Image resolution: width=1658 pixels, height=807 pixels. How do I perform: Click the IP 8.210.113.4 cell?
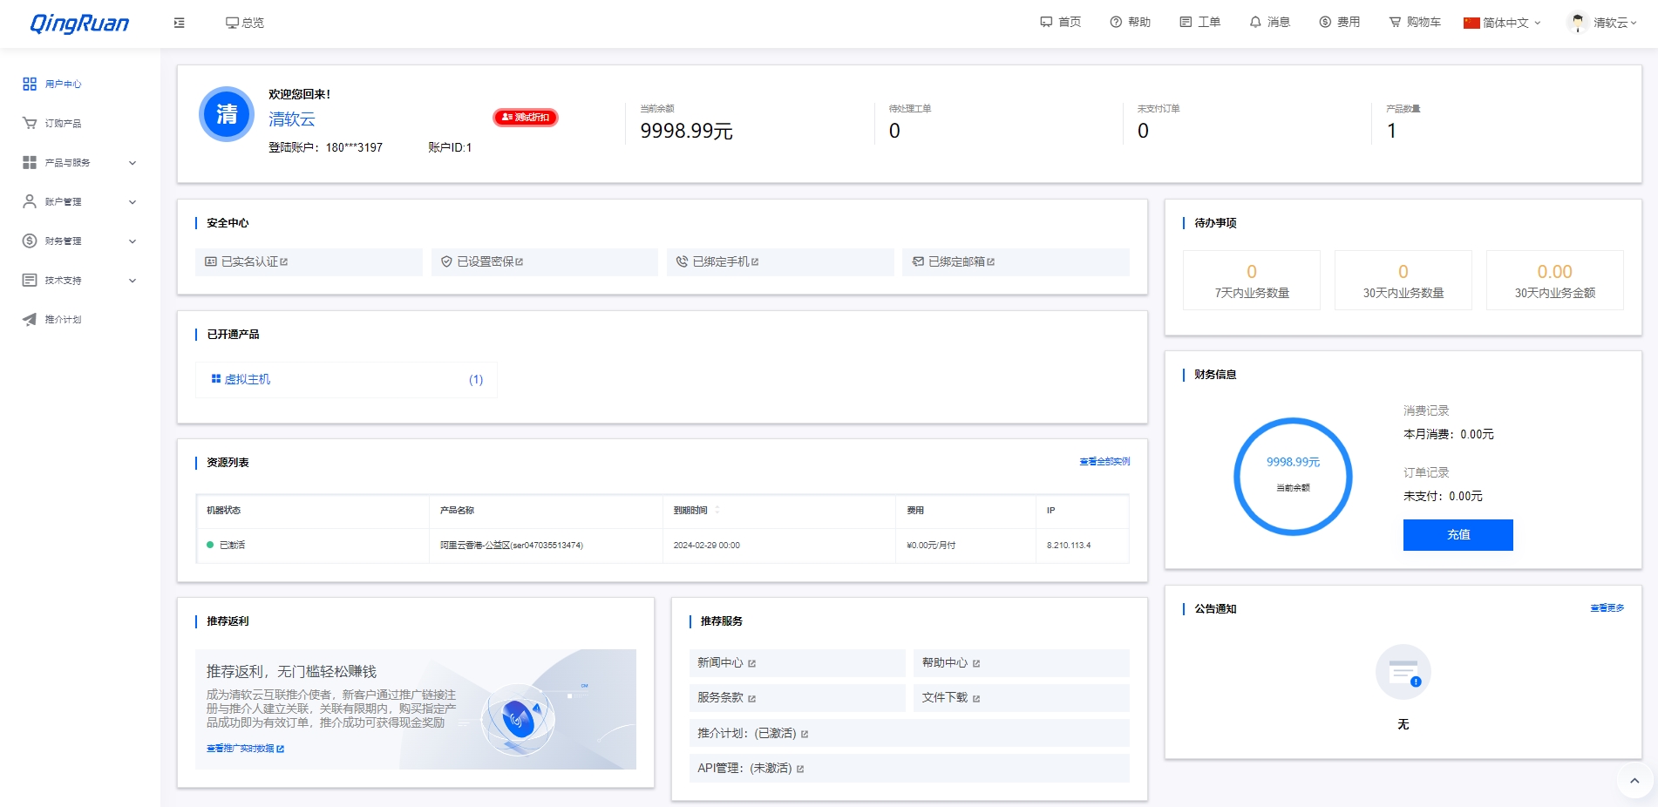[1082, 546]
